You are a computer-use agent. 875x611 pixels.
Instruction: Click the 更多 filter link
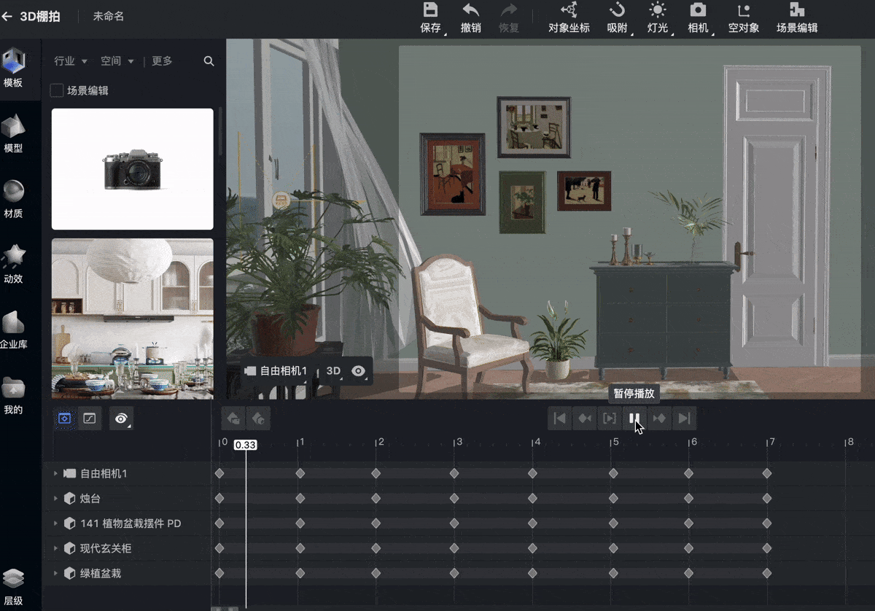click(162, 61)
